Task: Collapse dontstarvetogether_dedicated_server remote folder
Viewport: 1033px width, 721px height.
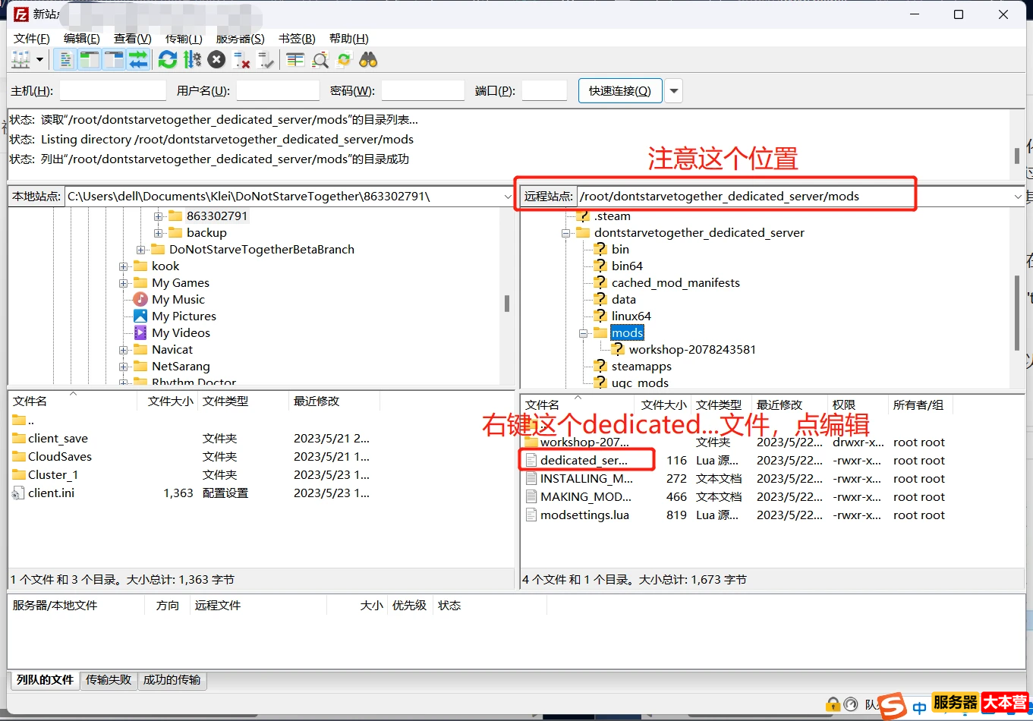Action: pyautogui.click(x=565, y=233)
